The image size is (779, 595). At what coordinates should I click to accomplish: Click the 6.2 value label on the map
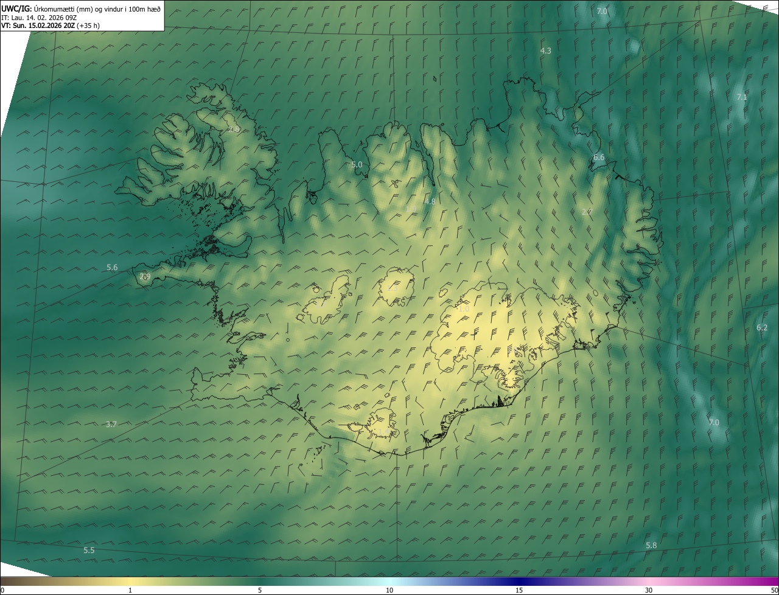(x=762, y=327)
